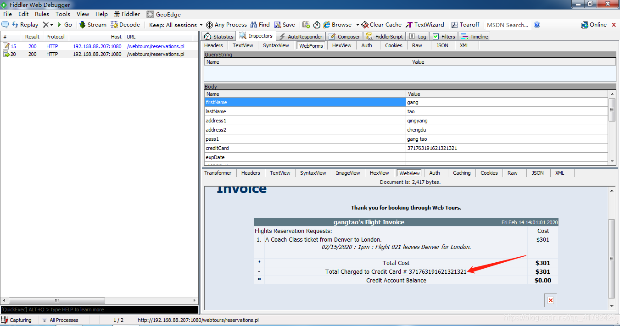Select response ImageView tab

(348, 173)
